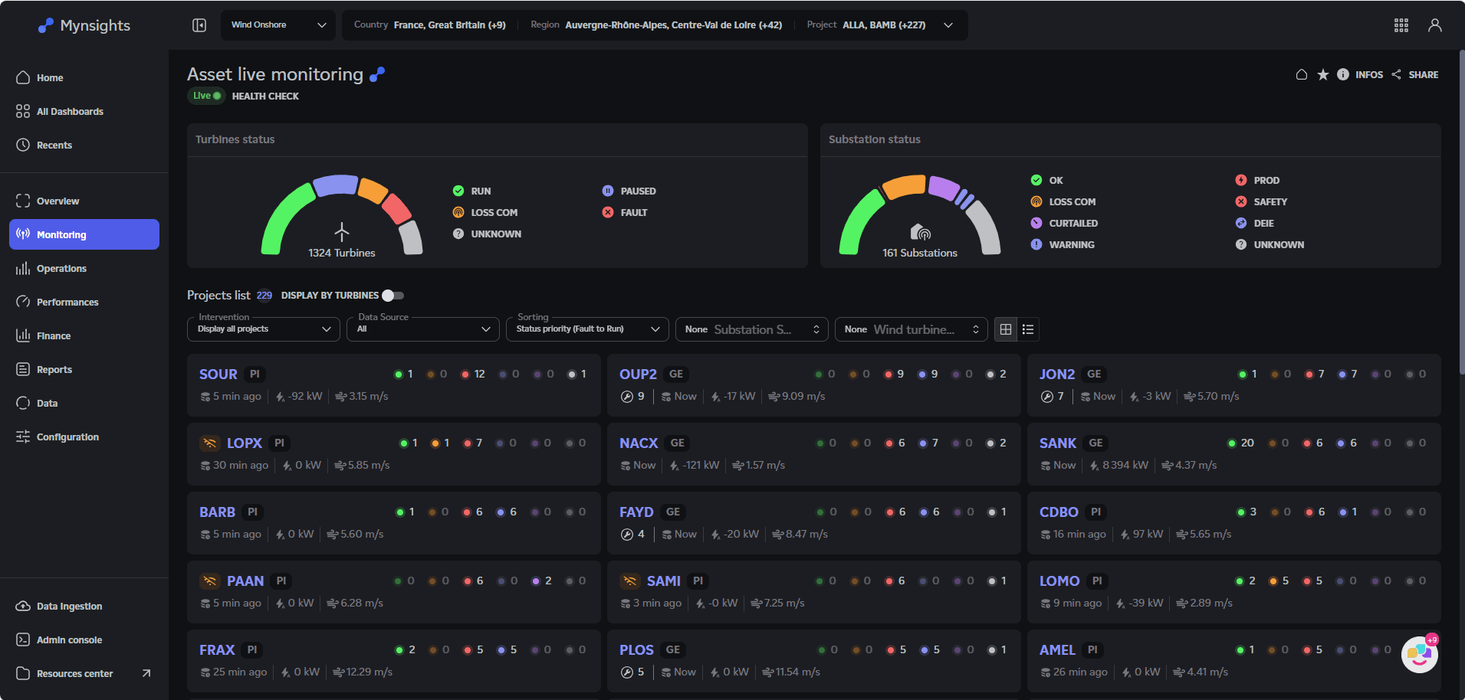The height and width of the screenshot is (700, 1465).
Task: Open the Monitoring section in the sidebar
Action: (x=61, y=234)
